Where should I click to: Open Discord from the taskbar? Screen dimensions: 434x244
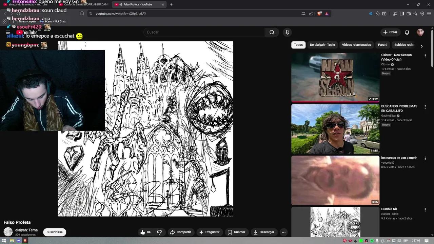(18, 241)
